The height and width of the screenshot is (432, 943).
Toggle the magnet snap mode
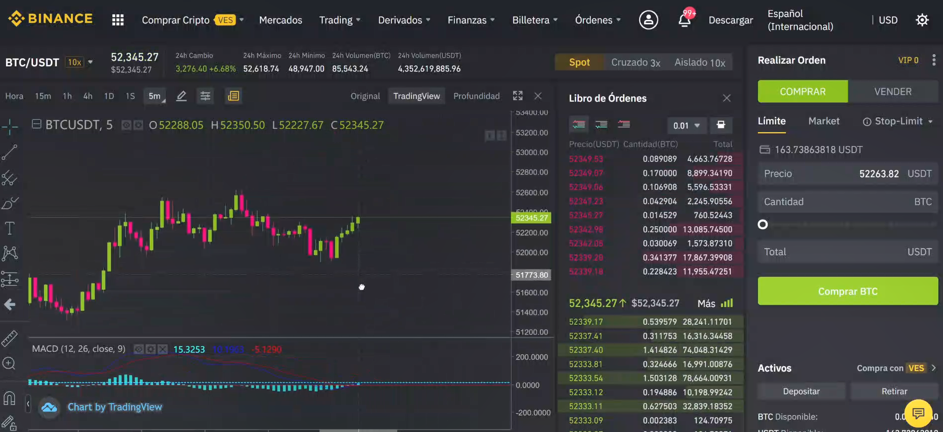click(x=9, y=398)
